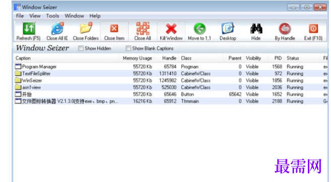Open the Help menu
Screen dimensions: 331x182
[x=95, y=16]
